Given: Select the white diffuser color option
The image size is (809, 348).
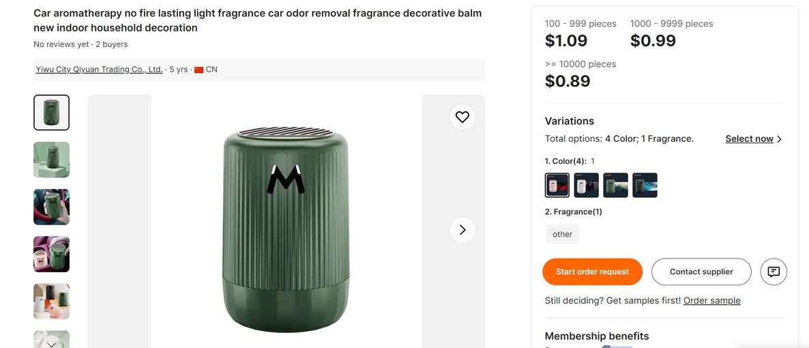Looking at the screenshot, I should 587,185.
